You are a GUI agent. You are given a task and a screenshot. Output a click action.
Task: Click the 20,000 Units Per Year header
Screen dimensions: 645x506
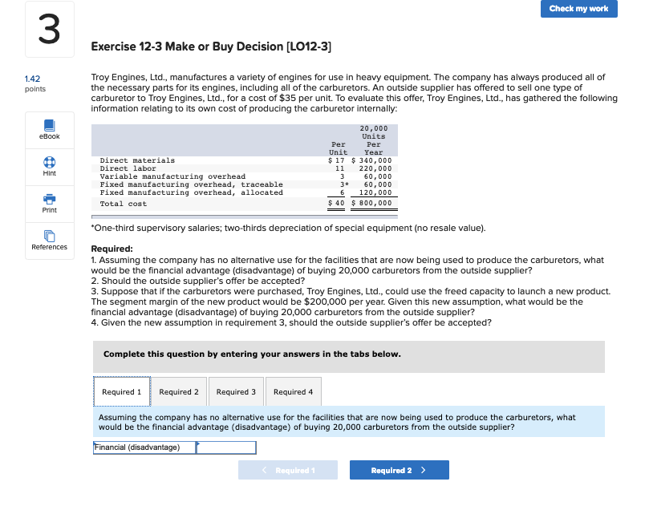(x=374, y=140)
